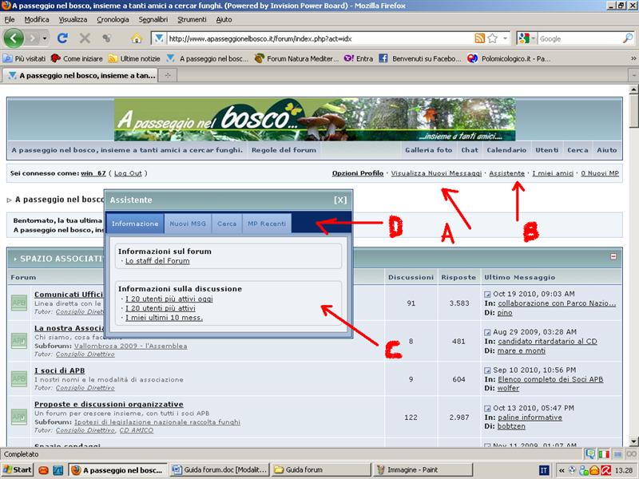
Task: Open the Proposte e discussioni organizzative forum
Action: click(x=109, y=404)
